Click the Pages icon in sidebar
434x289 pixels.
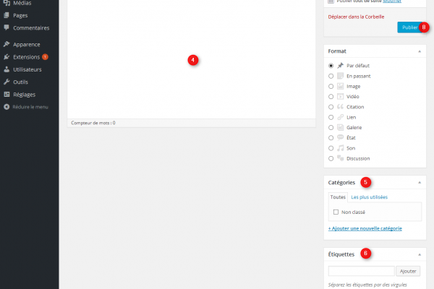(x=7, y=15)
